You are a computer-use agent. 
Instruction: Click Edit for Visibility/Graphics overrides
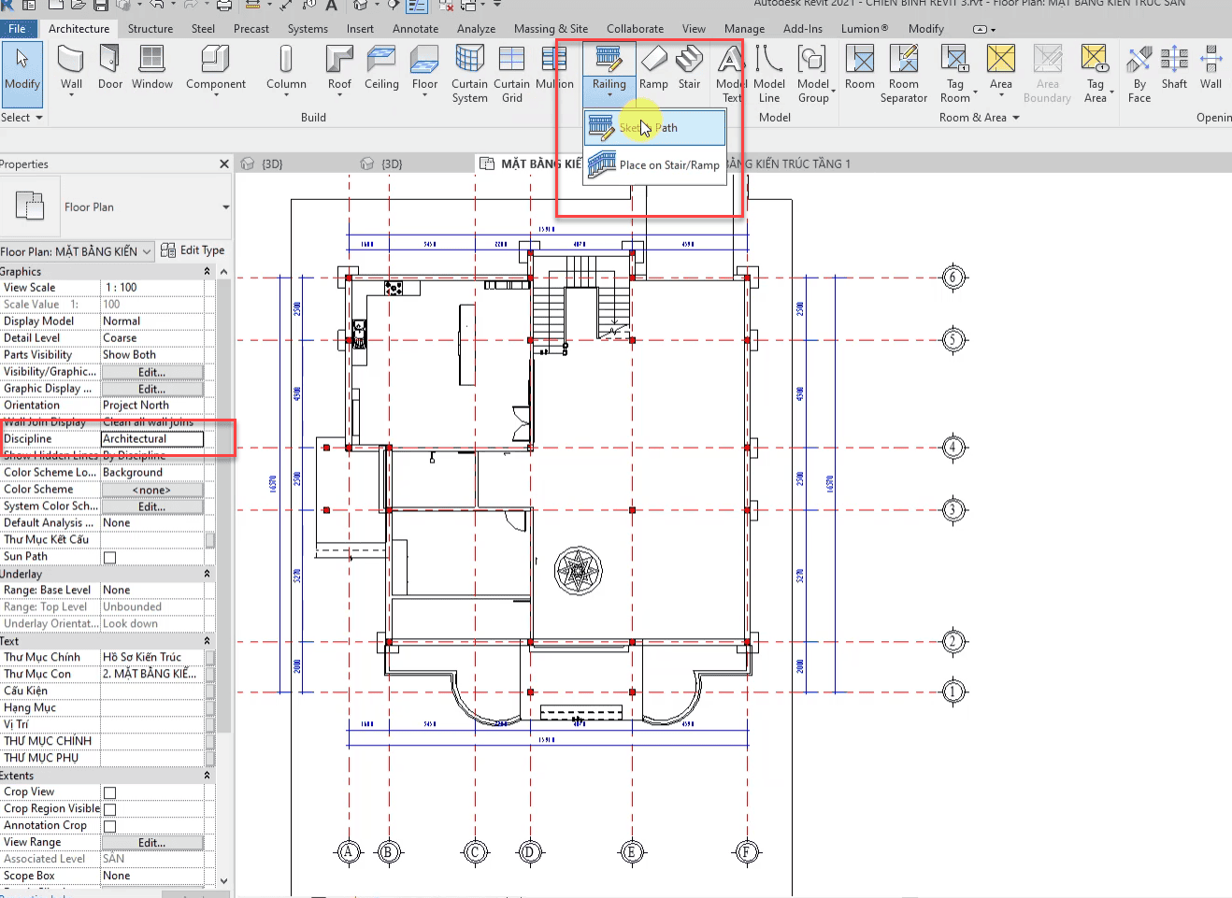pyautogui.click(x=152, y=372)
